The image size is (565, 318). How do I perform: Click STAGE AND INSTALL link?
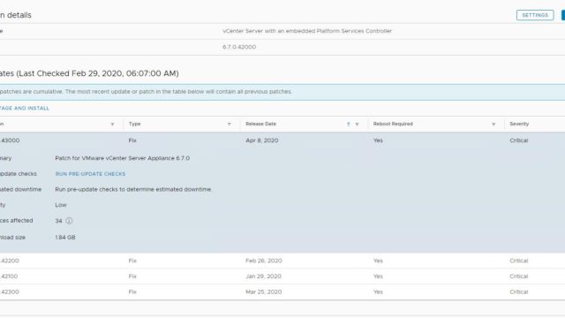(25, 108)
